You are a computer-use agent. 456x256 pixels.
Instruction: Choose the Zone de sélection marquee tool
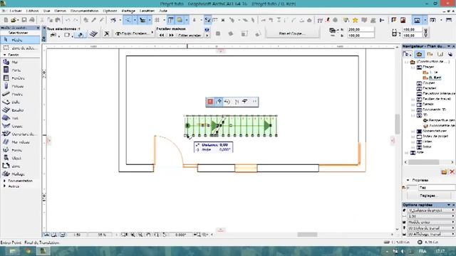pyautogui.click(x=20, y=48)
